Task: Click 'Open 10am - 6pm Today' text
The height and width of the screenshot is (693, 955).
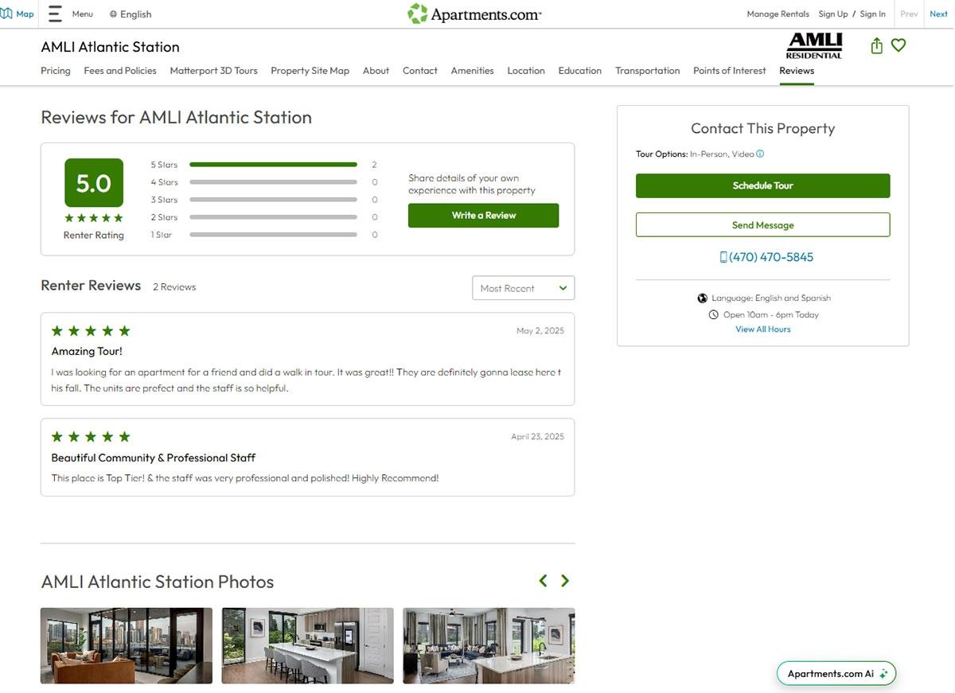Action: [771, 314]
